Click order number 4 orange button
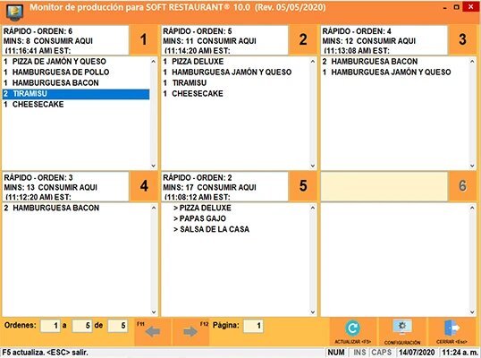This screenshot has width=481, height=358. coord(144,186)
